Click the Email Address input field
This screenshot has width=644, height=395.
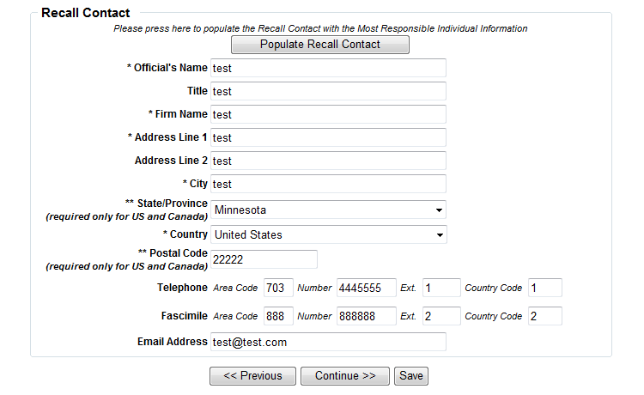pyautogui.click(x=328, y=342)
